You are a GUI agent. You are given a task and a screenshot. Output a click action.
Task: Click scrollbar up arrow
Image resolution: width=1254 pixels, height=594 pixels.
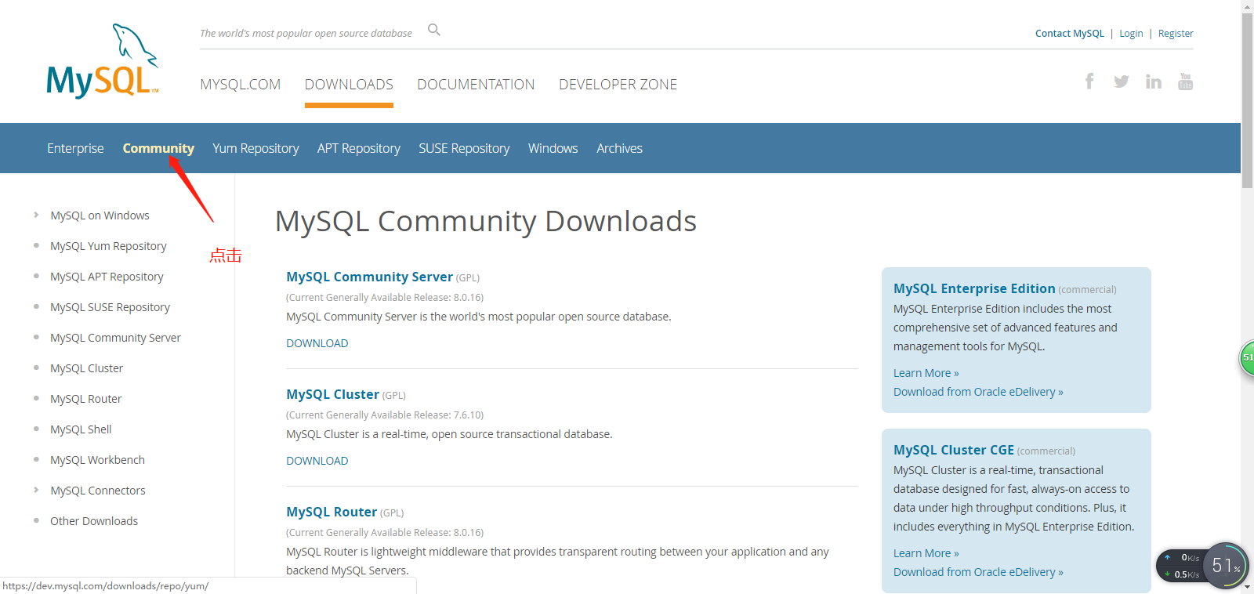click(x=1247, y=5)
